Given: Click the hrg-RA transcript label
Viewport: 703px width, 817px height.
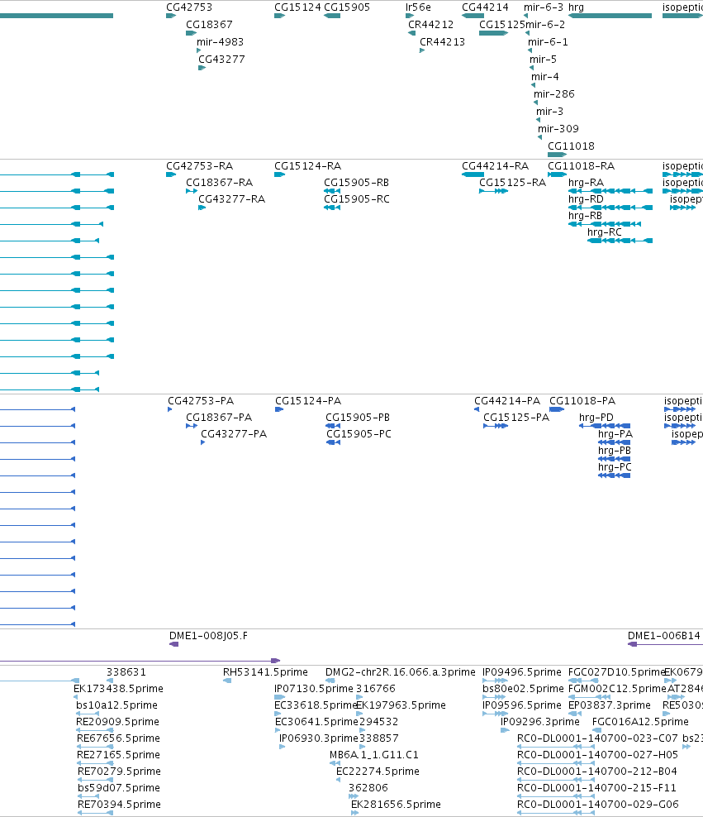Looking at the screenshot, I should 586,183.
